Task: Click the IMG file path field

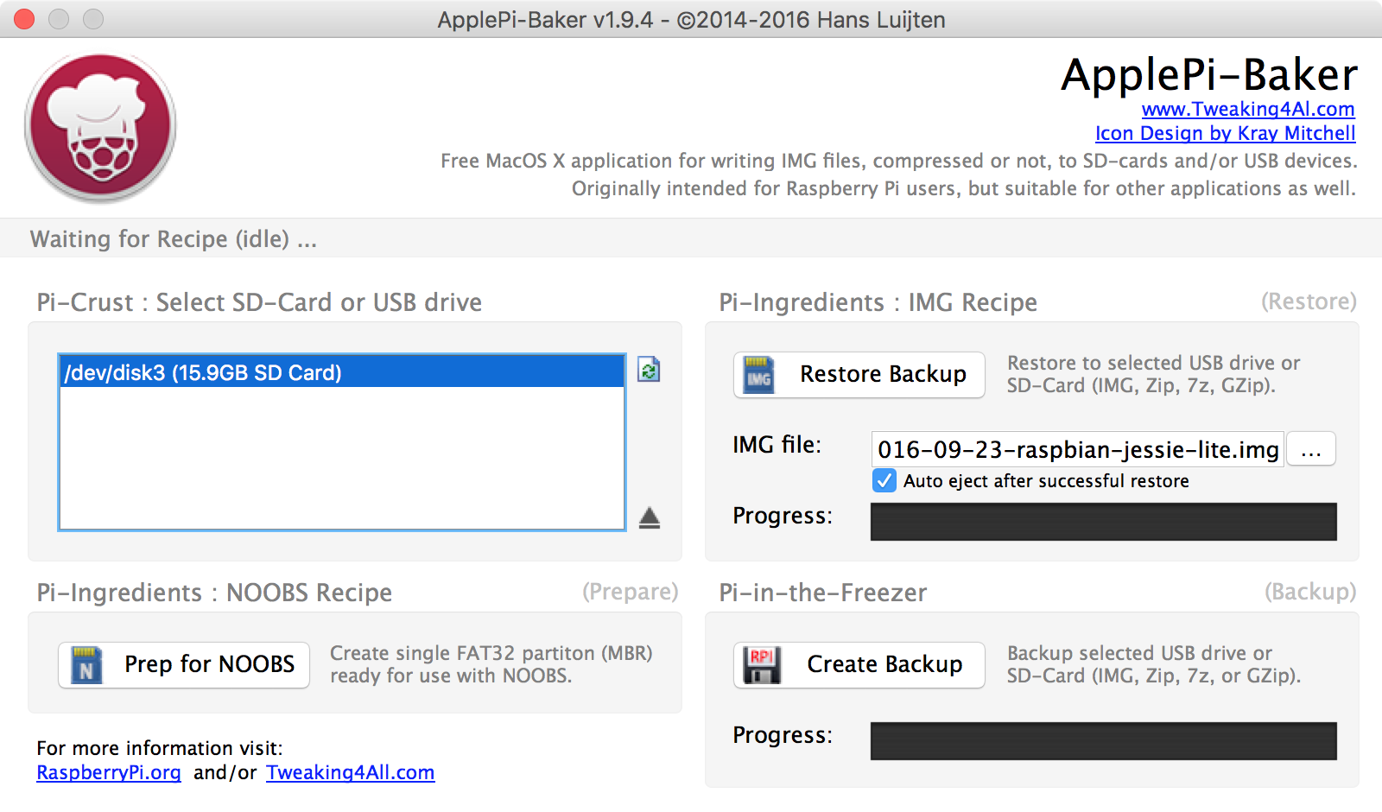Action: point(1078,449)
